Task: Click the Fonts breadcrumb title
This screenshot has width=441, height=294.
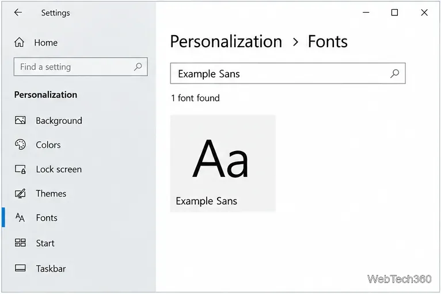Action: pos(328,42)
